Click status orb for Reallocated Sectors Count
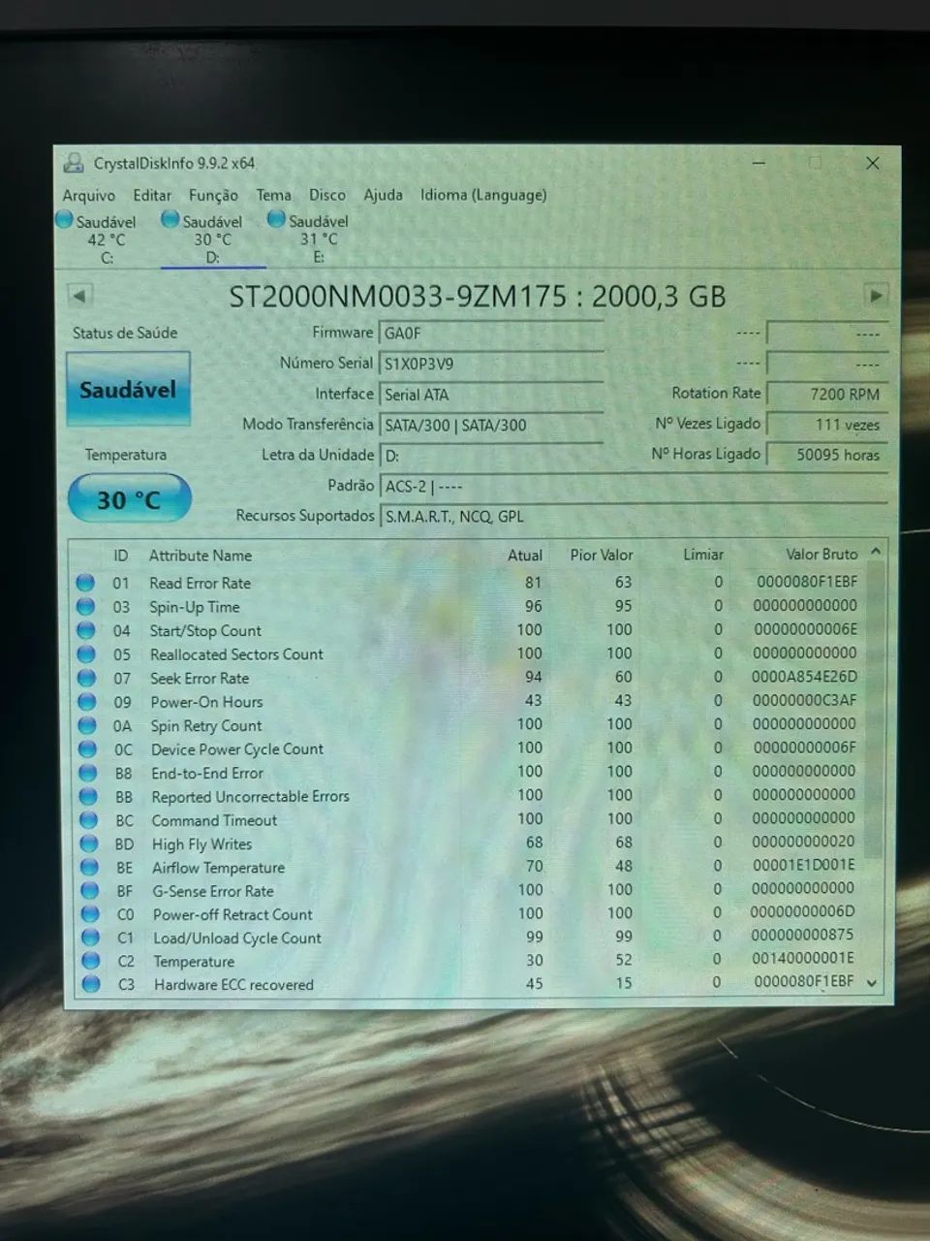The image size is (930, 1241). 86,653
